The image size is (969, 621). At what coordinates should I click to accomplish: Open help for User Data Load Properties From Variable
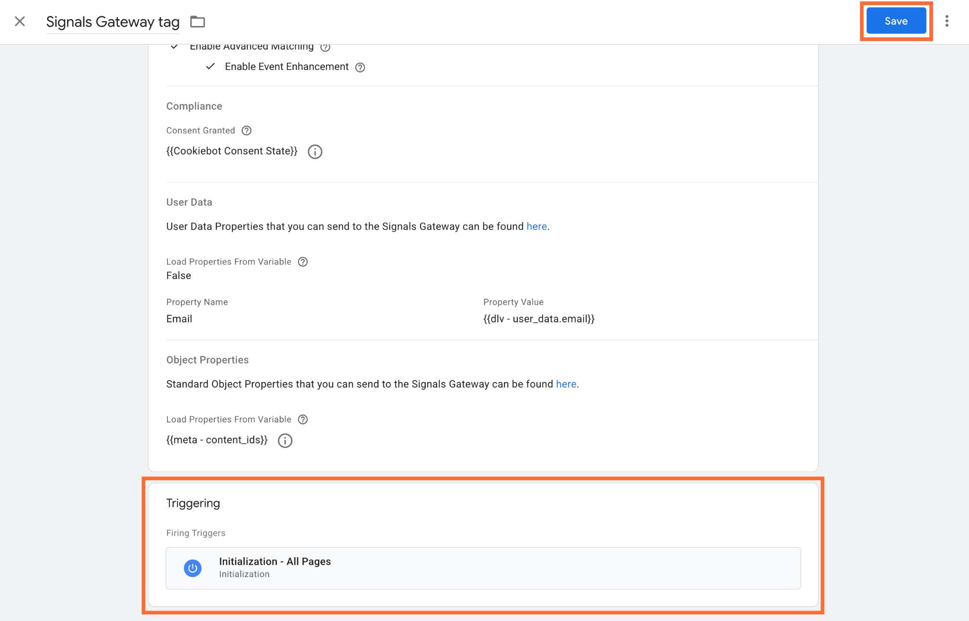(x=303, y=262)
